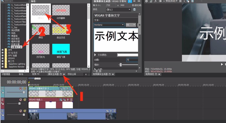Copy snapshot to clipboard icon in preview
Viewport: 226px width, 123px height.
coord(188,1)
